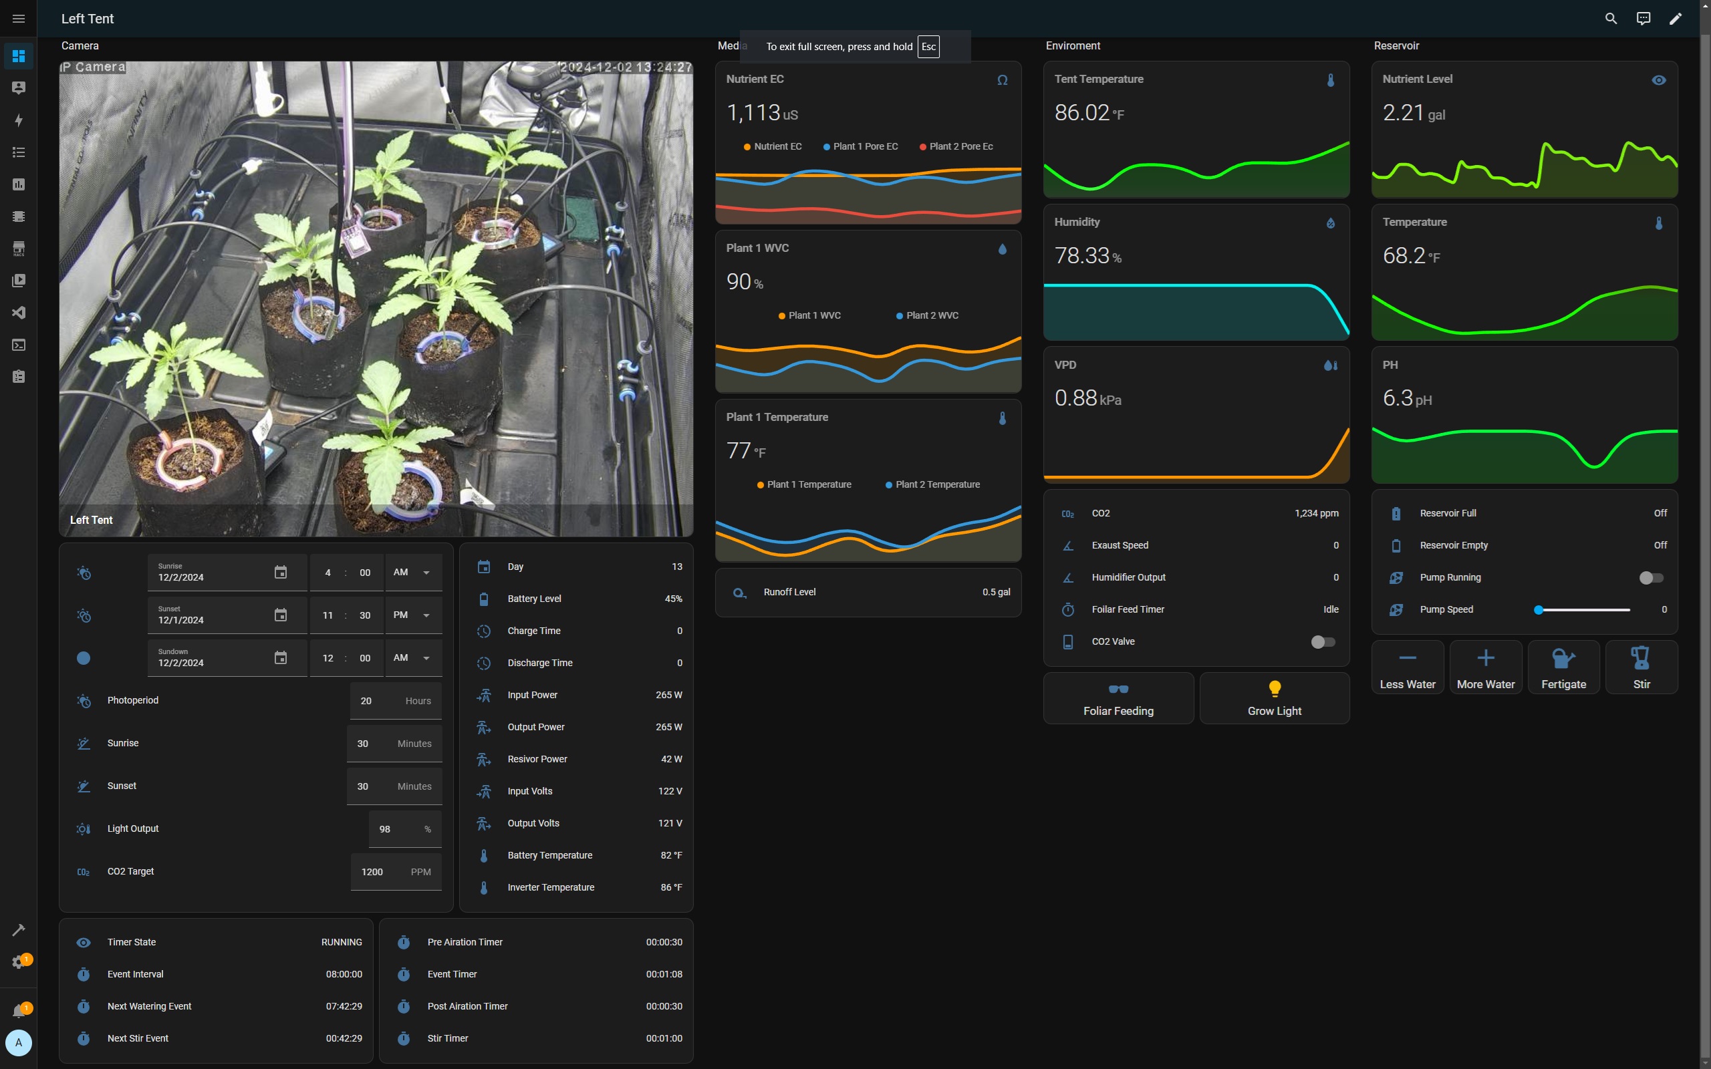Click the edit dashboard pencil icon
The image size is (1711, 1069).
[x=1675, y=19]
